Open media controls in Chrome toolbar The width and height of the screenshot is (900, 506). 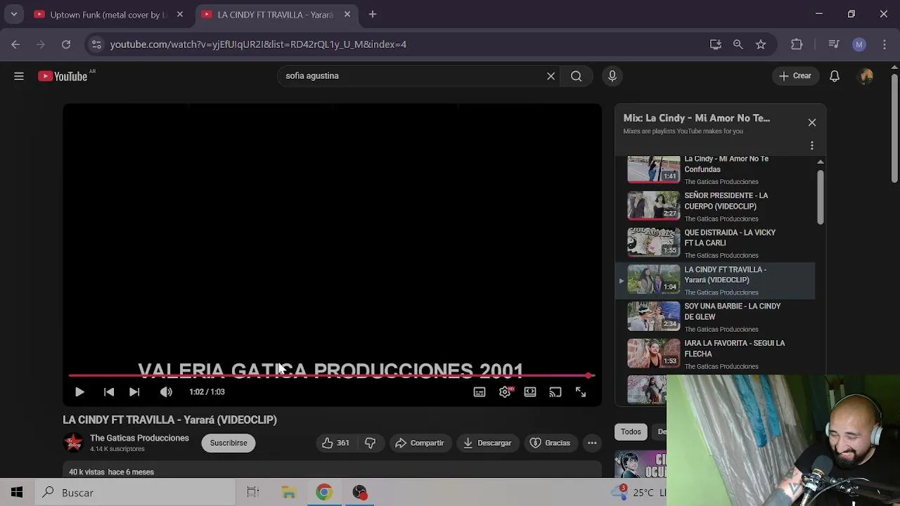click(834, 44)
